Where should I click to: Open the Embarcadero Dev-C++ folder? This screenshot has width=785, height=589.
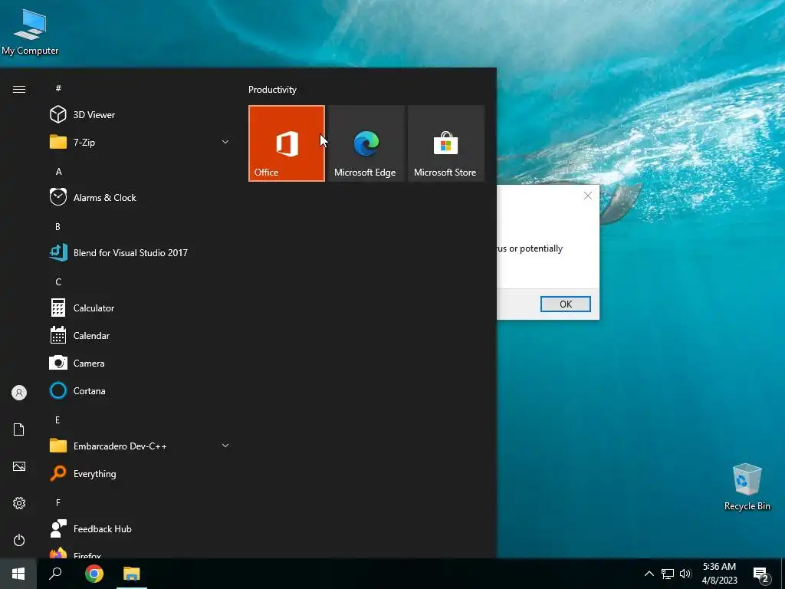(x=140, y=446)
